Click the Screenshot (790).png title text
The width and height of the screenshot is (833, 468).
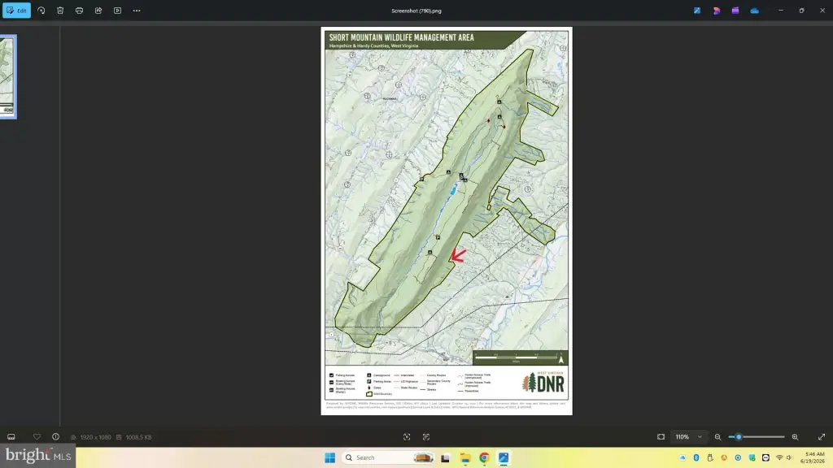pyautogui.click(x=416, y=11)
